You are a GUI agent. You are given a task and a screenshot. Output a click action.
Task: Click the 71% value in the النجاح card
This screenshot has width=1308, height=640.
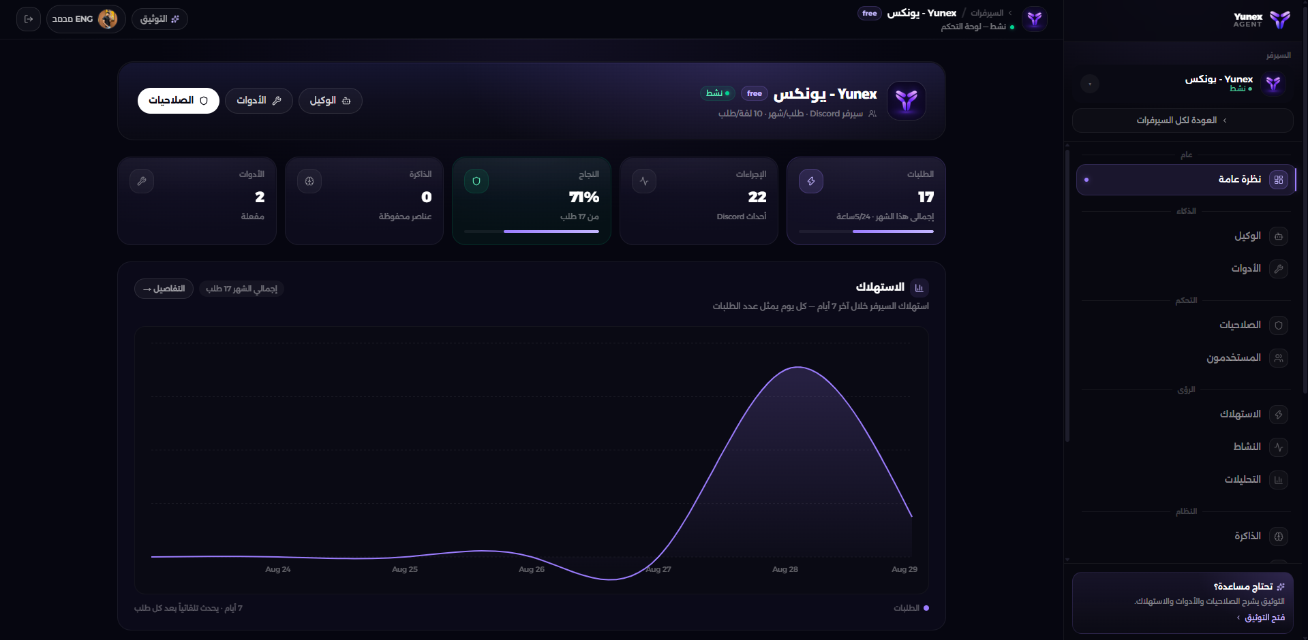click(x=584, y=197)
